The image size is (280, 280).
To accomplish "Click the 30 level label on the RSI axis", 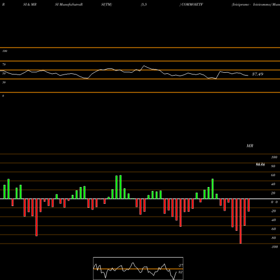I will [x=4, y=82].
